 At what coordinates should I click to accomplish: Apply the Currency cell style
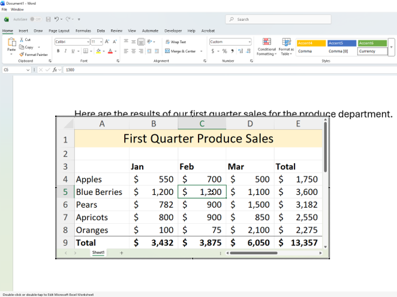pos(372,51)
